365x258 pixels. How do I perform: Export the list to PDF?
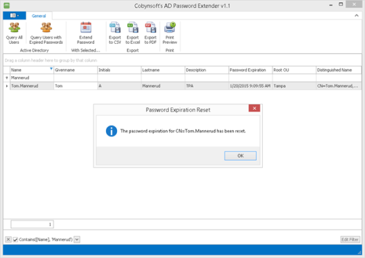150,33
